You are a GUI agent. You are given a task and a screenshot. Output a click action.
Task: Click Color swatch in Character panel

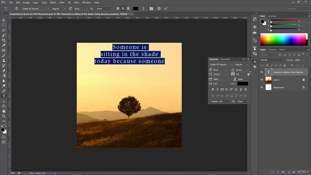(x=243, y=84)
